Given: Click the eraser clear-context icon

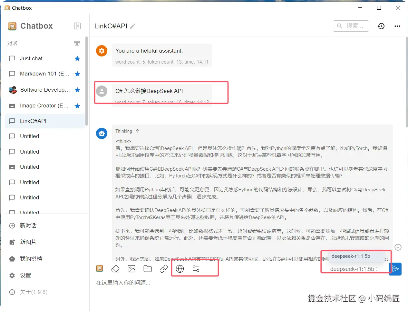Looking at the screenshot, I should (x=115, y=269).
